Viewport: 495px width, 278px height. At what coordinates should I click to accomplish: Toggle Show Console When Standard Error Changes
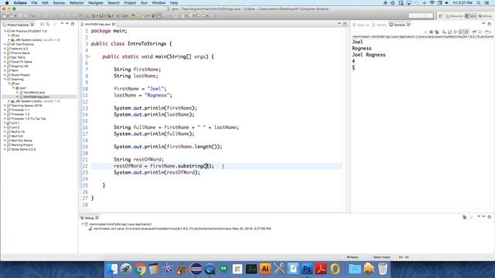pyautogui.click(x=467, y=32)
